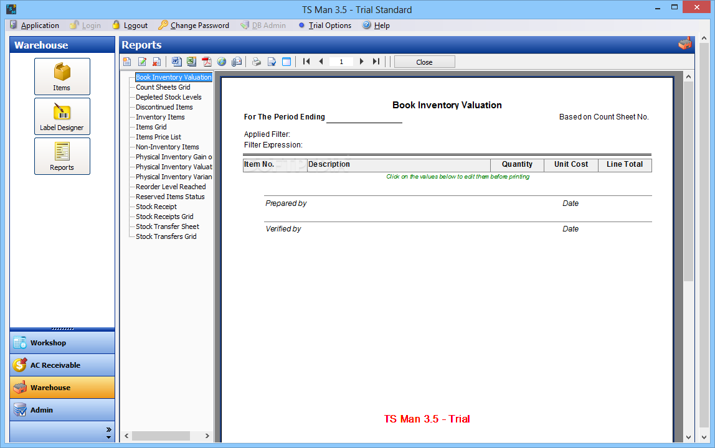Switch to Admin section
Viewport: 715px width, 448px height.
tap(62, 409)
